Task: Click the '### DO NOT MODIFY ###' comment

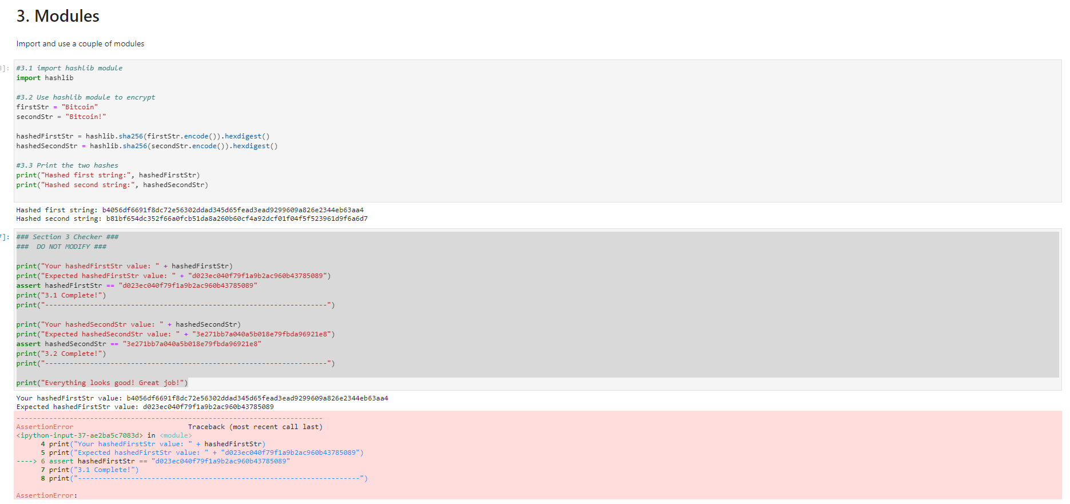Action: [x=61, y=247]
